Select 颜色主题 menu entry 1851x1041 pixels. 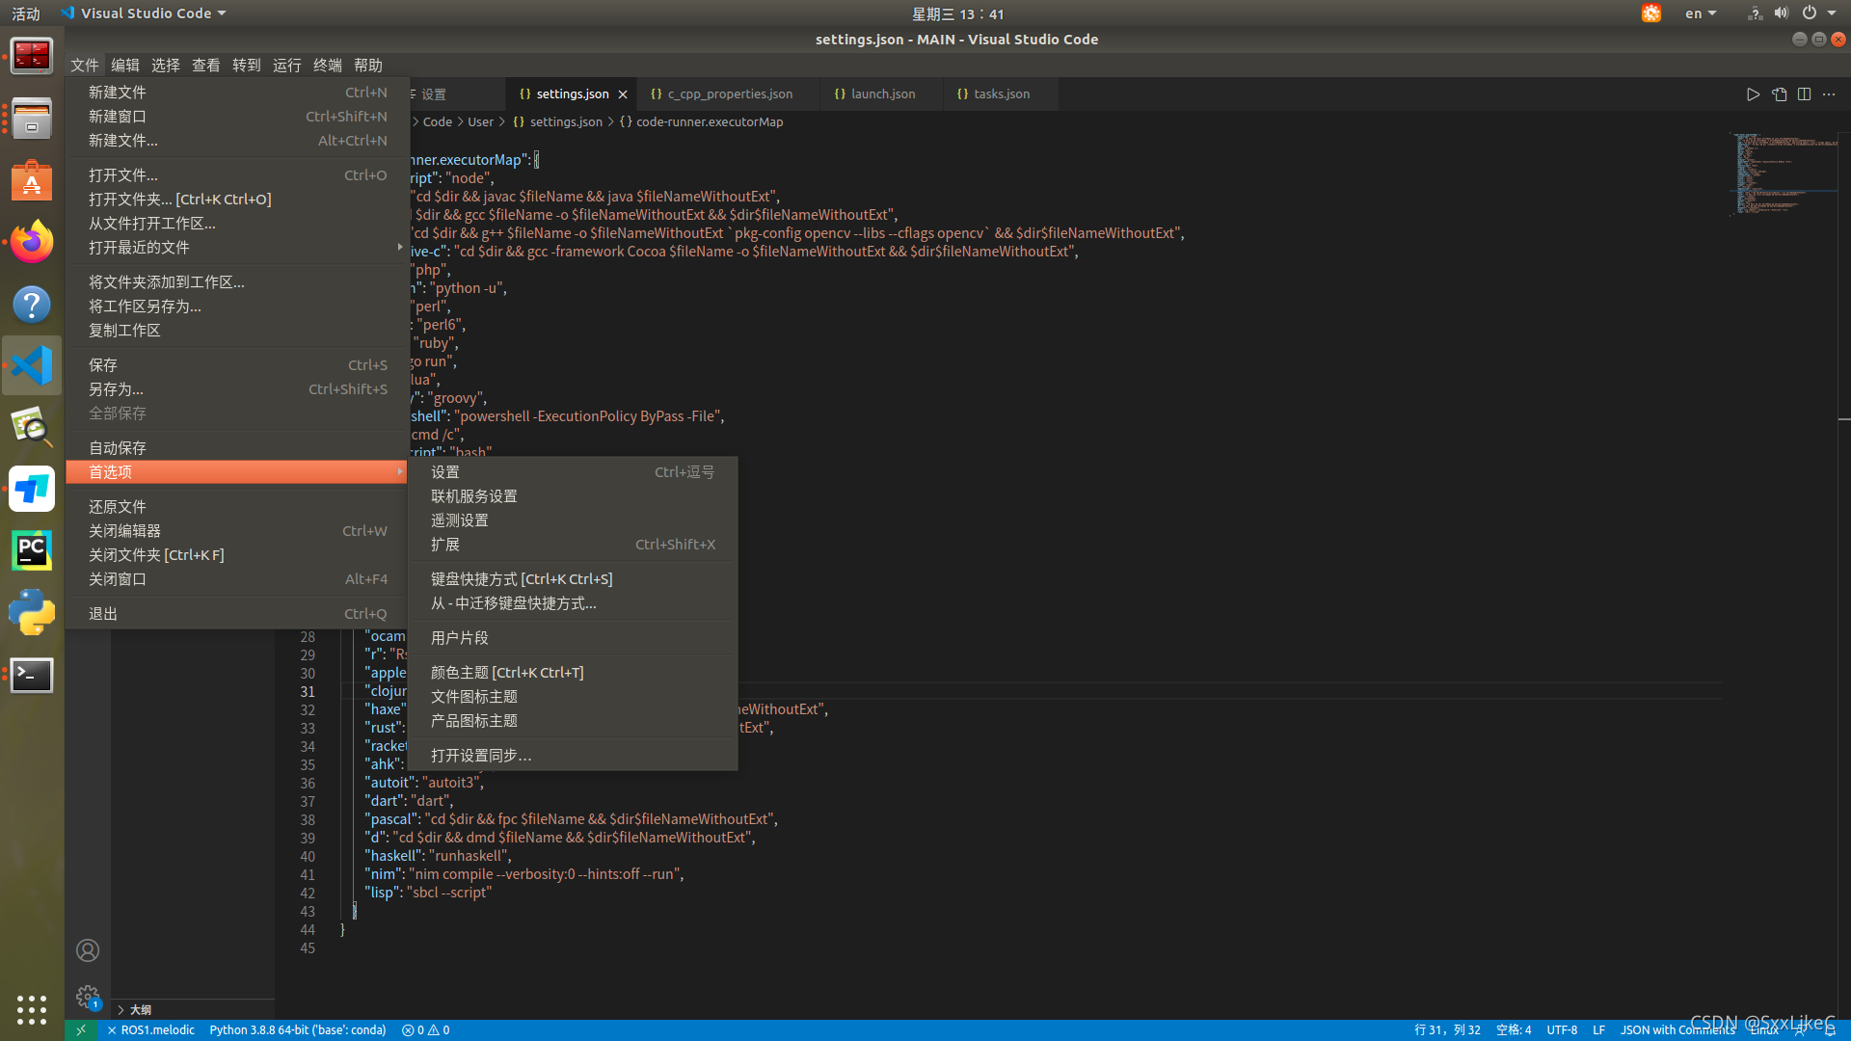pos(573,673)
